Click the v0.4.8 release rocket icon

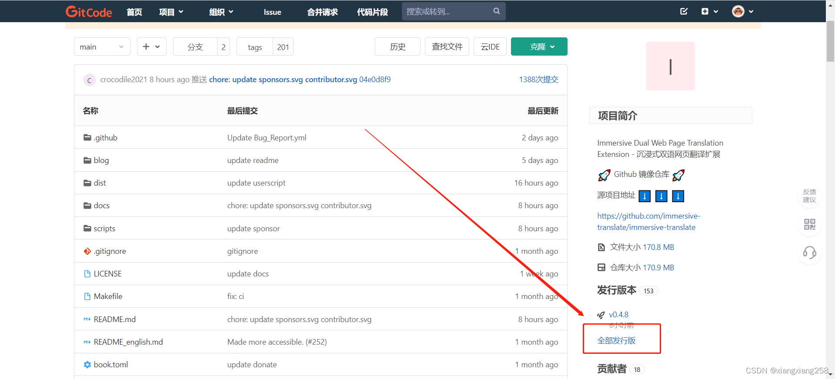click(601, 315)
